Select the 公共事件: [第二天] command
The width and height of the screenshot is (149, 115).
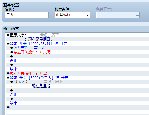click(77, 48)
